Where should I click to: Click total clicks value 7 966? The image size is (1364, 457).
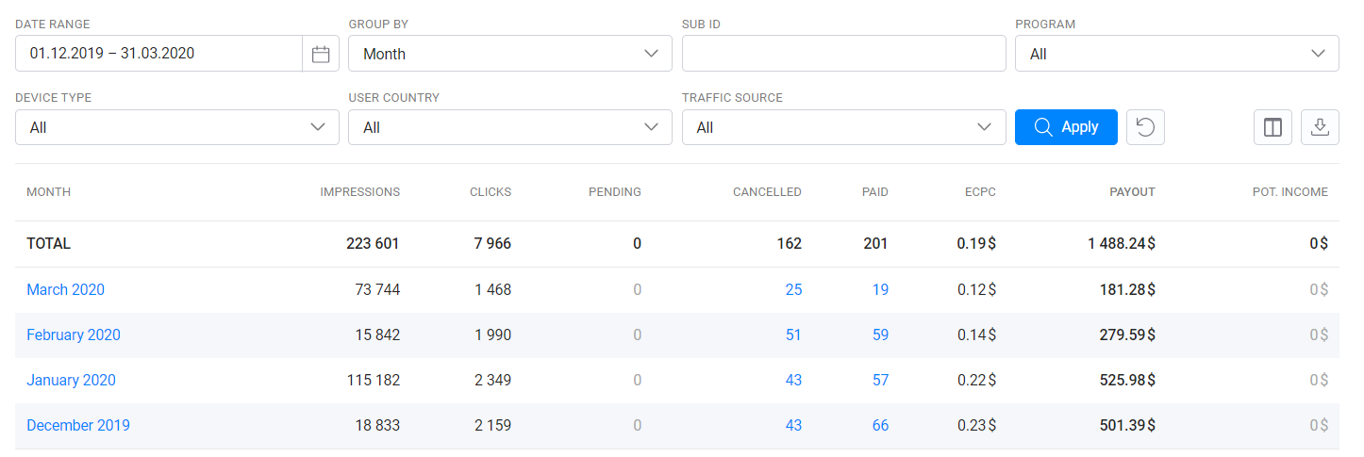tap(492, 244)
